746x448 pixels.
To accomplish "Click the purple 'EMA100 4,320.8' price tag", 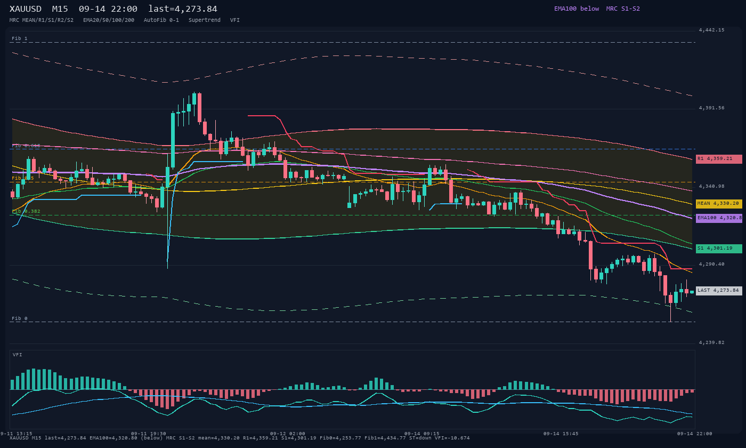I will click(x=719, y=218).
